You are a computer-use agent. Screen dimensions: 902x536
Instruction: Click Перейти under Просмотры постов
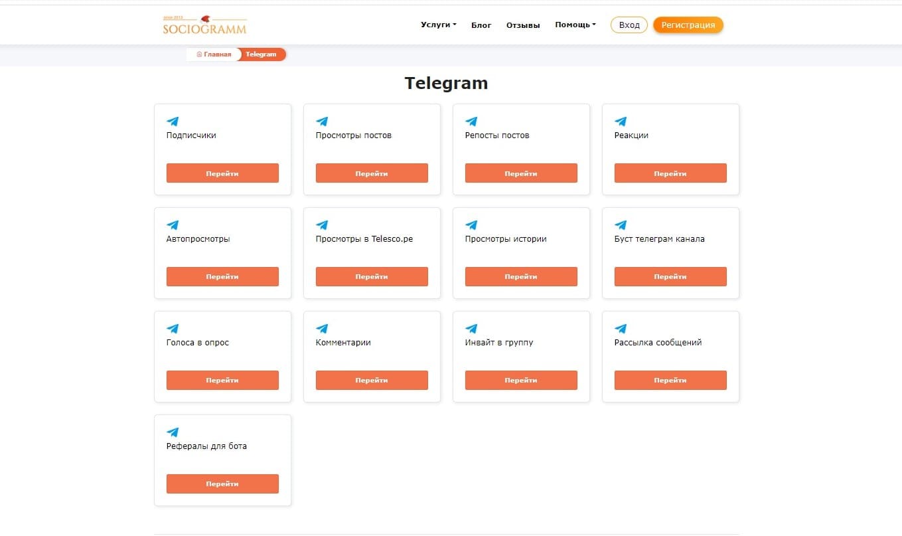point(372,173)
